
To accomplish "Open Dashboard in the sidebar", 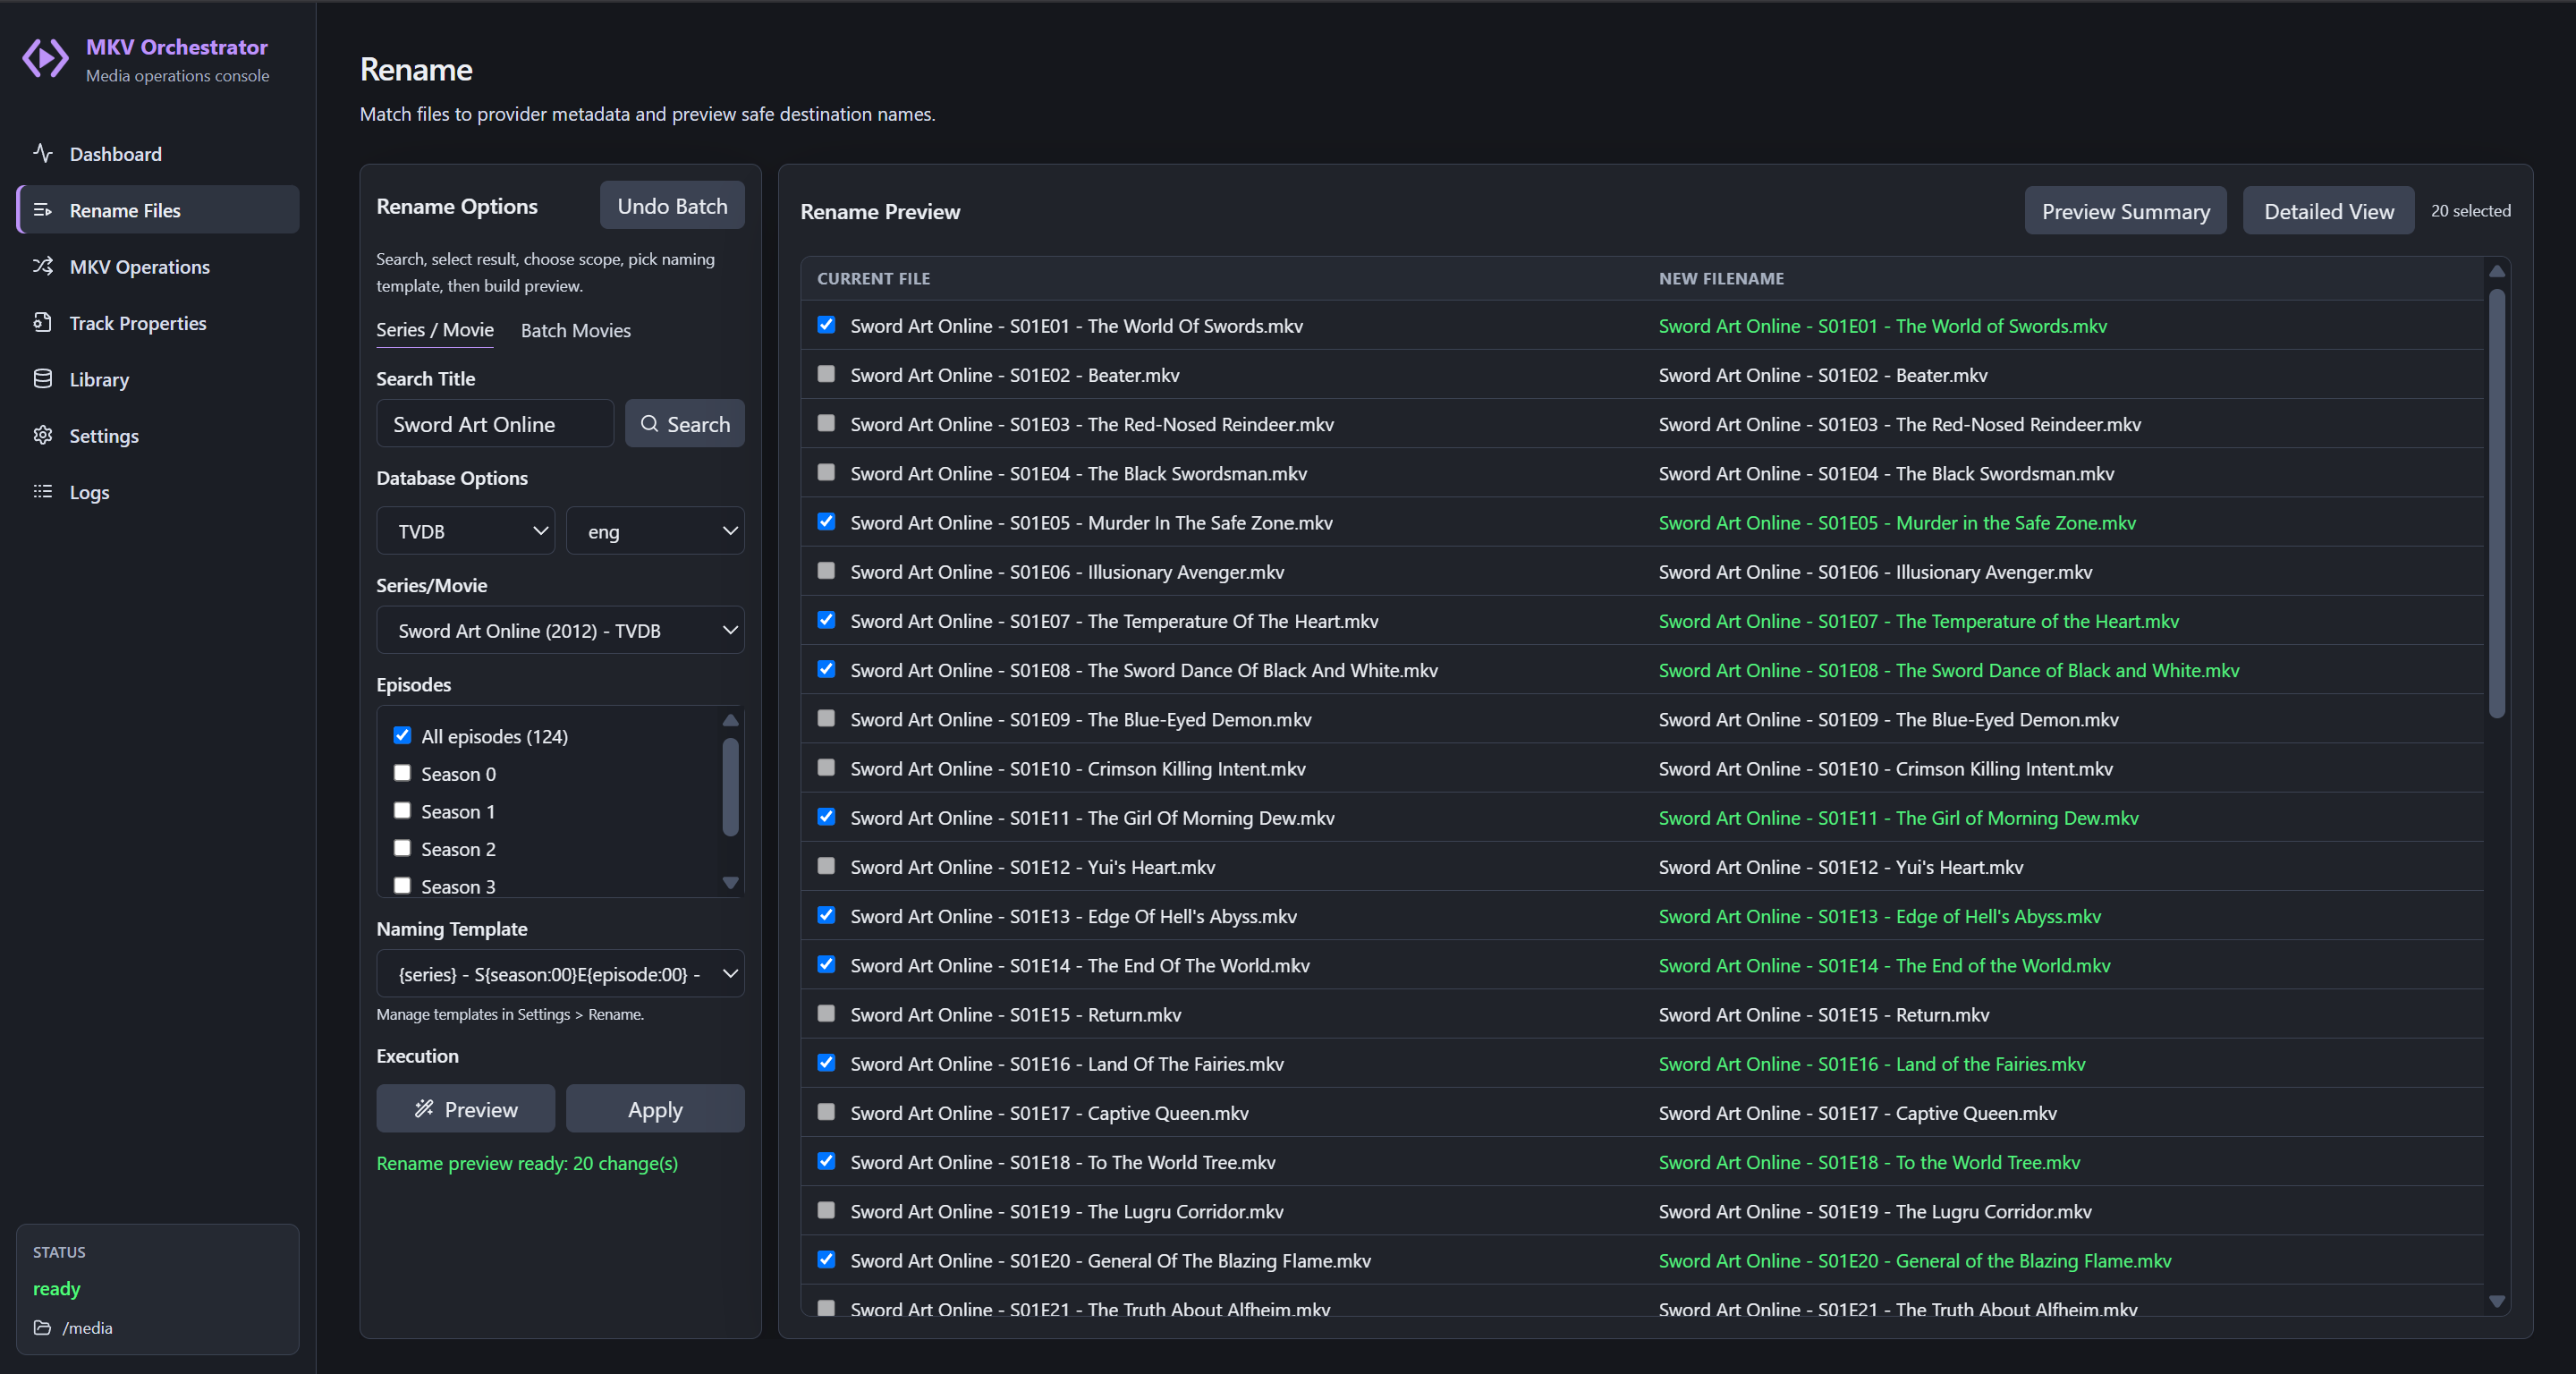I will (158, 154).
